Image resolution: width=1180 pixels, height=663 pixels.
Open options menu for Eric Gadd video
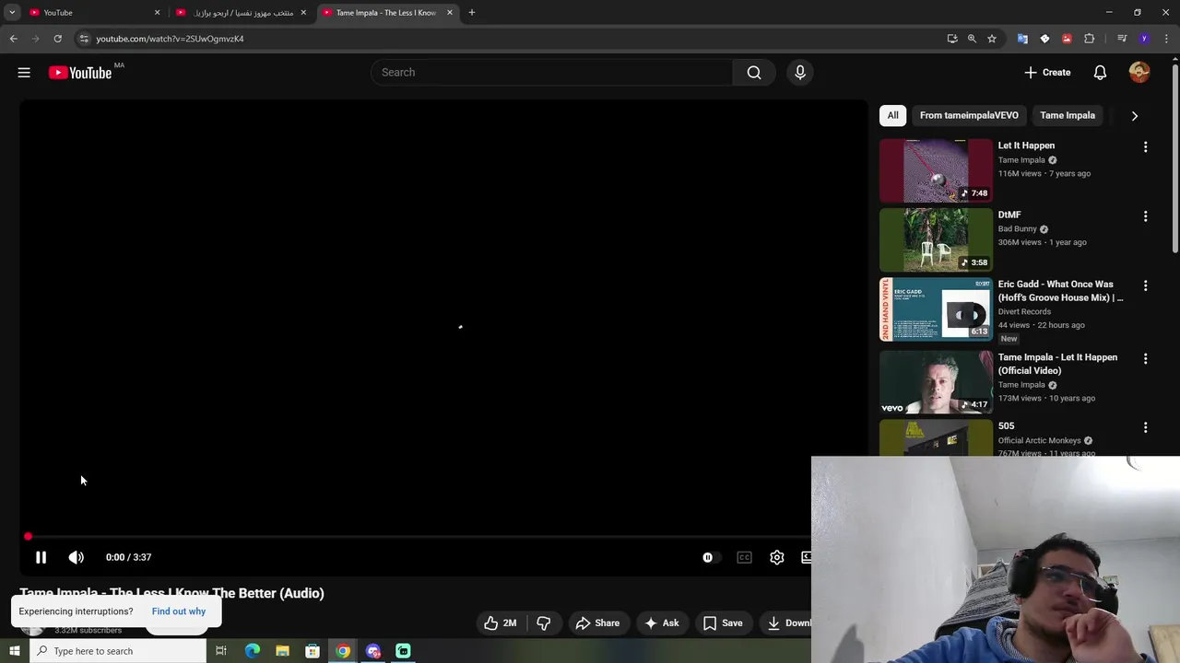[1145, 285]
